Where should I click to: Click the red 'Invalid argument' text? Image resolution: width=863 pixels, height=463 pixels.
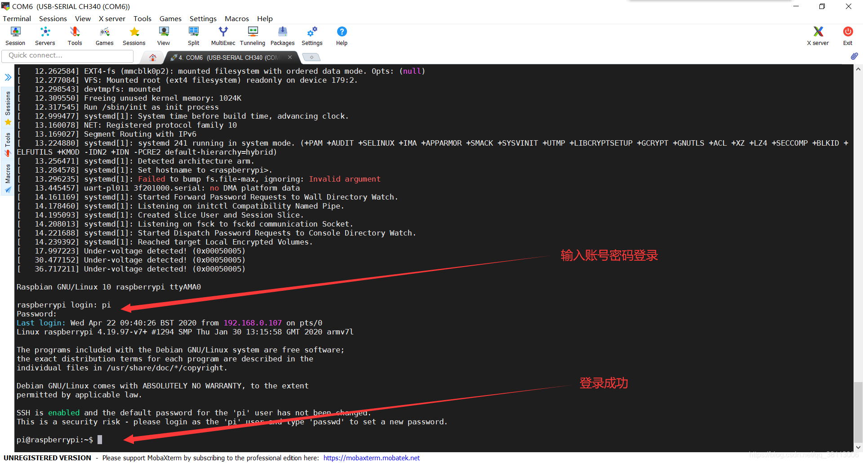pos(345,179)
